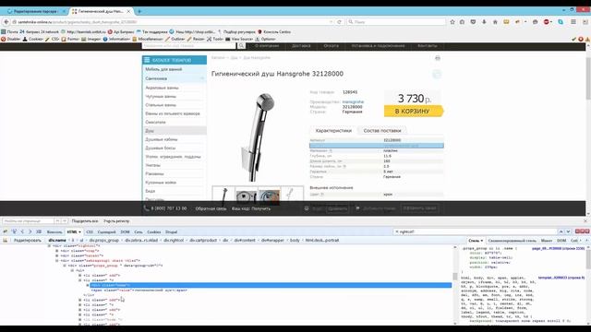
Task: Expand the selected div class name node
Action: coord(88,285)
